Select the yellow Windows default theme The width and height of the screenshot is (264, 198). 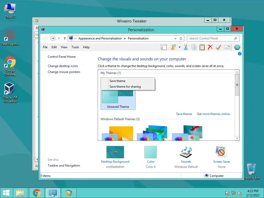(x=118, y=133)
